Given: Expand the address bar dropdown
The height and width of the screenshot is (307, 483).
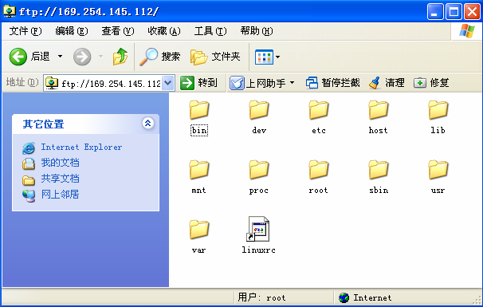Looking at the screenshot, I should 168,83.
